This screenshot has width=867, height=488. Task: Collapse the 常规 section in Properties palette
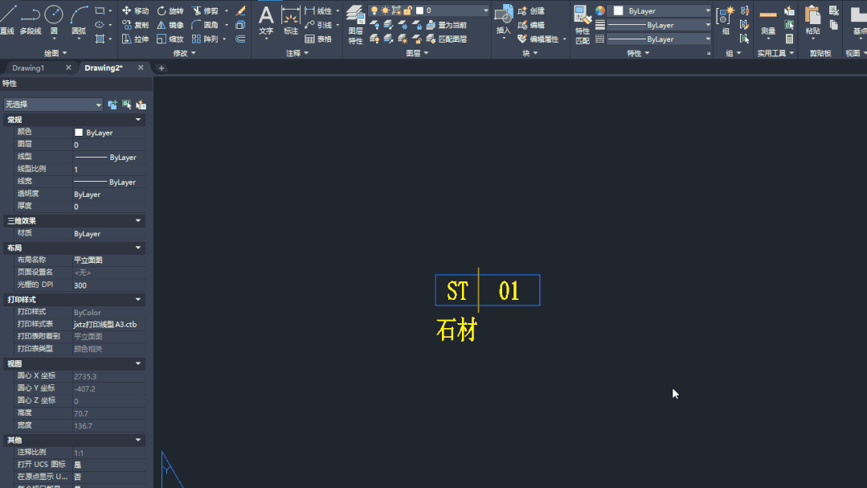(x=140, y=119)
